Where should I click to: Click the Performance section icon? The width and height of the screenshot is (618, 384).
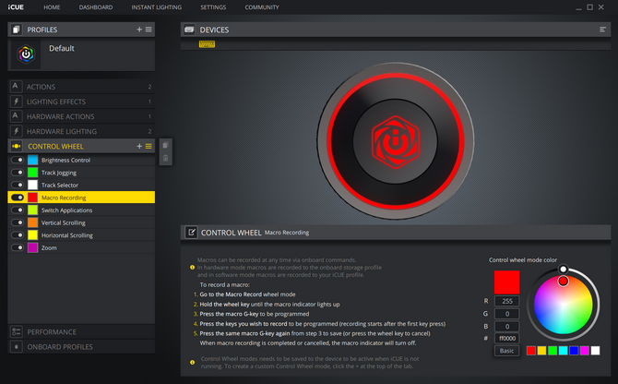pos(17,331)
